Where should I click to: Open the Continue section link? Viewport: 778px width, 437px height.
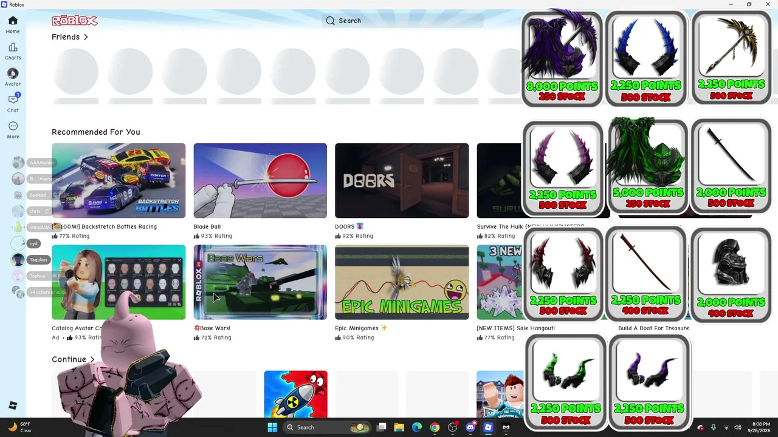tap(74, 359)
